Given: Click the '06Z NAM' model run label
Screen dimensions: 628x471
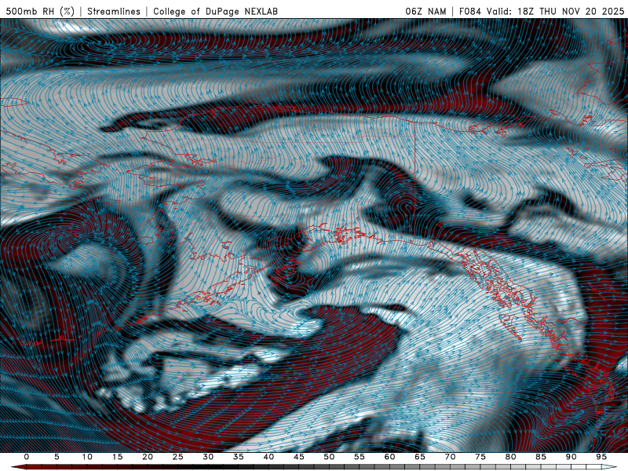Looking at the screenshot, I should pos(425,11).
